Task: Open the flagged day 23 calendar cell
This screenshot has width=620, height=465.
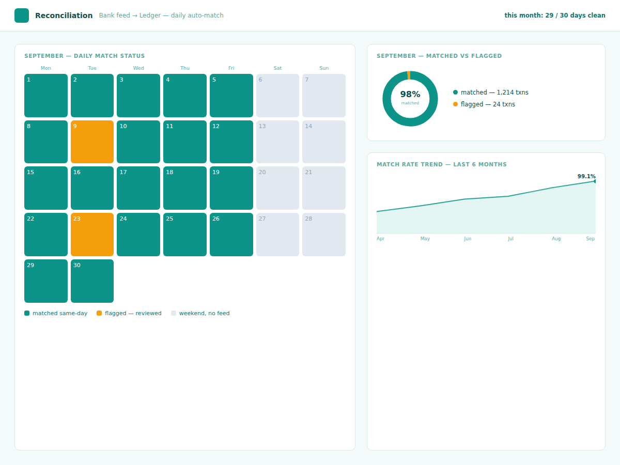Action: click(92, 235)
